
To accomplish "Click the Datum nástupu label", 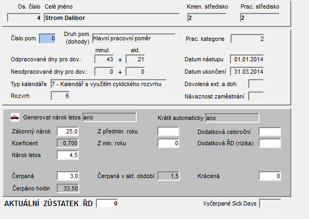I will 204,59.
